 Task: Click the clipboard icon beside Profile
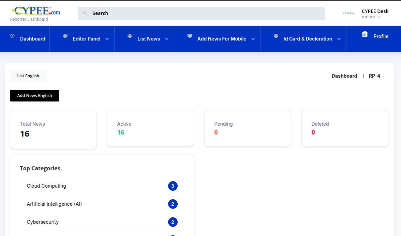tap(365, 34)
